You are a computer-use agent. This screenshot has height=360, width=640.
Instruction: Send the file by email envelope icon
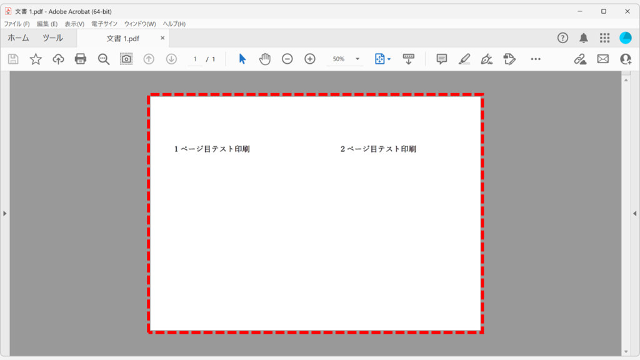click(603, 59)
